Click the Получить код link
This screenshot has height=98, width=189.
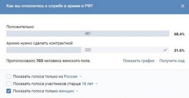coord(172,61)
